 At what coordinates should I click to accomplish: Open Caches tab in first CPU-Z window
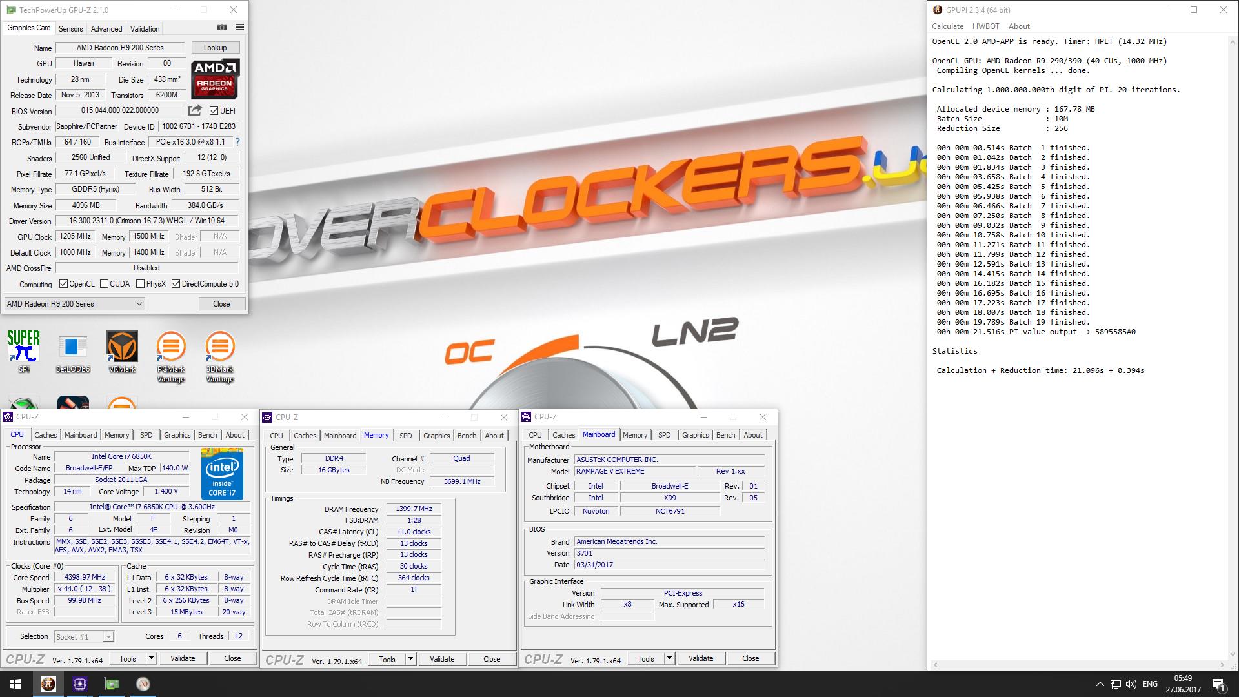[46, 435]
